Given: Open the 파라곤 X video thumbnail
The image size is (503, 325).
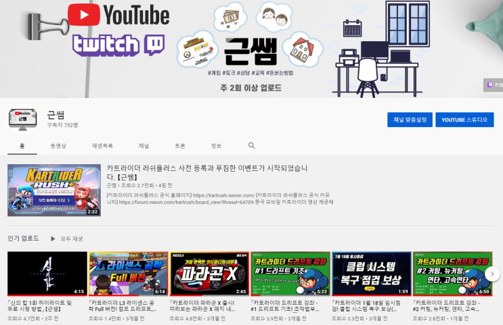Looking at the screenshot, I should pyautogui.click(x=209, y=274).
